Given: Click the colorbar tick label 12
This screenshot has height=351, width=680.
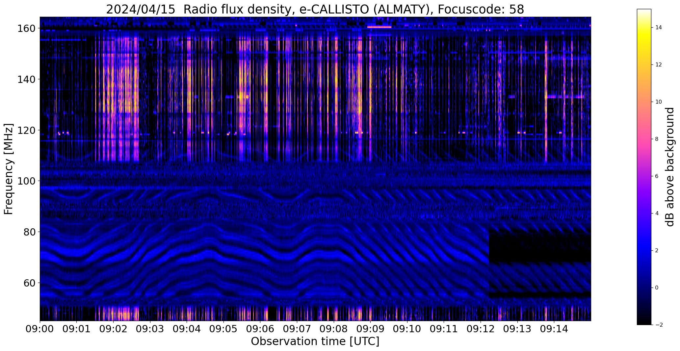Looking at the screenshot, I should coord(659,65).
